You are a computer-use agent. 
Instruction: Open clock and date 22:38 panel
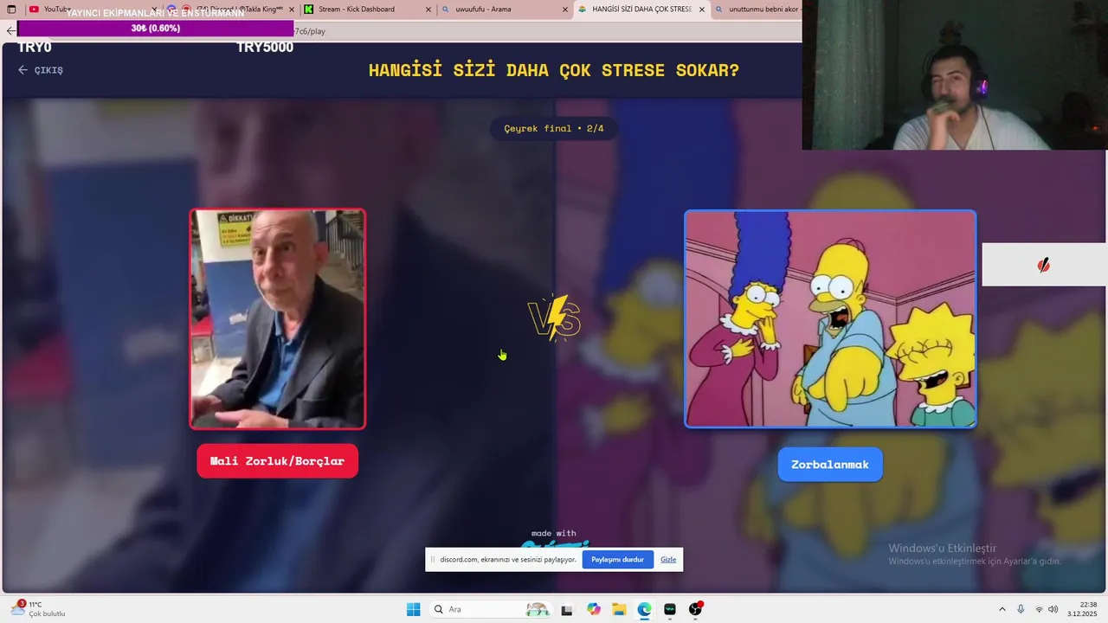click(x=1082, y=609)
